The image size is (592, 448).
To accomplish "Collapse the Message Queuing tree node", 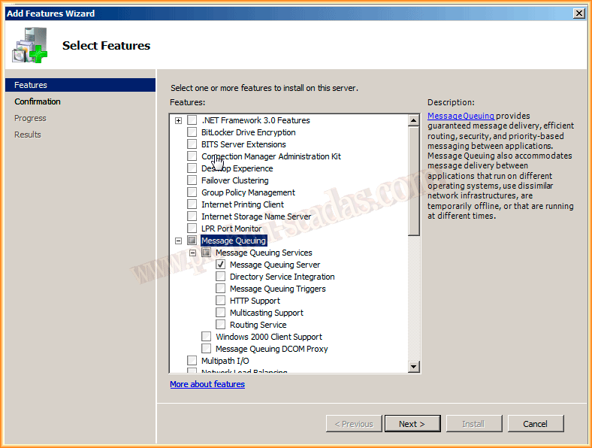I will click(x=178, y=241).
